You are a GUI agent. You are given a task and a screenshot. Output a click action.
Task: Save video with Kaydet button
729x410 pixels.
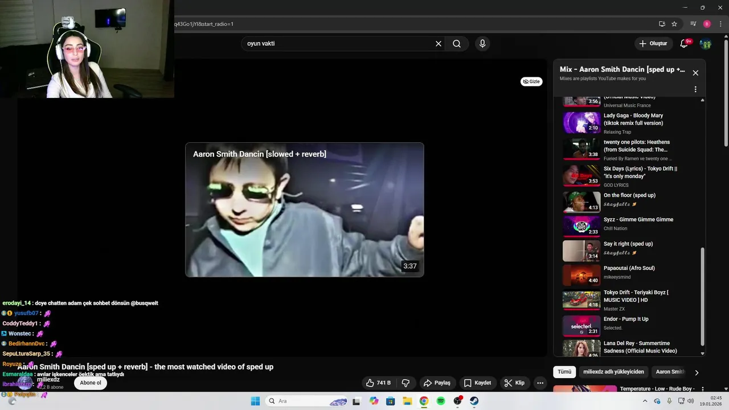tap(477, 383)
